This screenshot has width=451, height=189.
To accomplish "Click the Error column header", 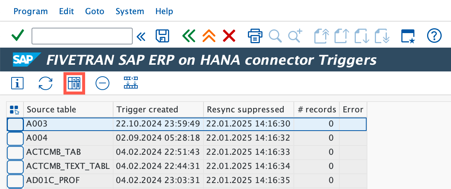I will [x=353, y=109].
